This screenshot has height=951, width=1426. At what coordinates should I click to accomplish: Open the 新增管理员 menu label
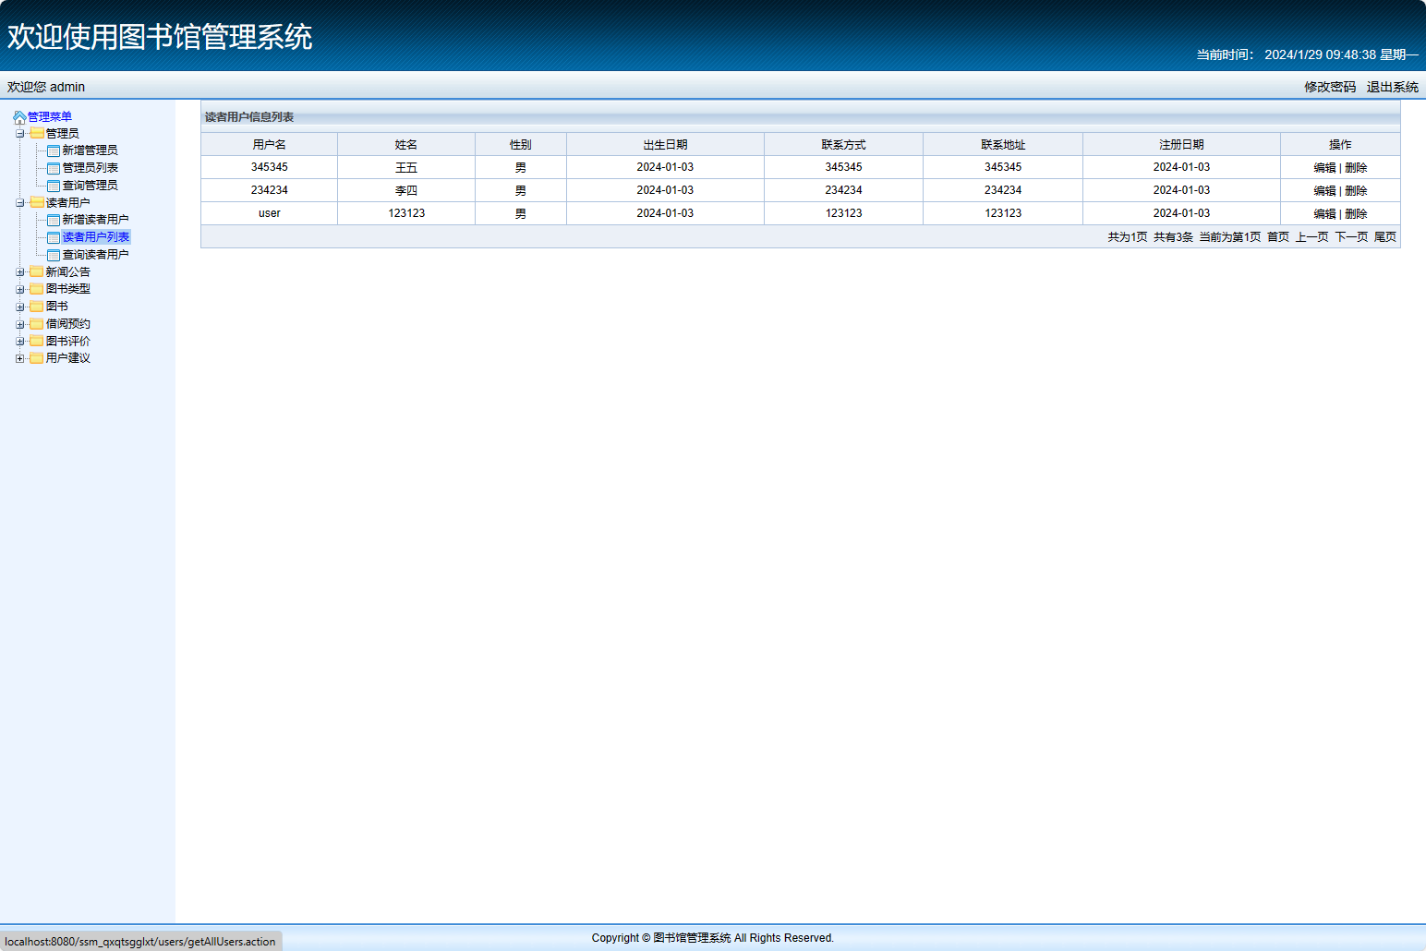pyautogui.click(x=91, y=150)
